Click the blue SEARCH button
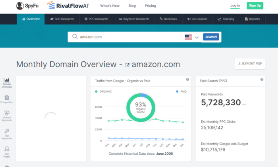Screen dimensions: 278x167 (x=211, y=37)
